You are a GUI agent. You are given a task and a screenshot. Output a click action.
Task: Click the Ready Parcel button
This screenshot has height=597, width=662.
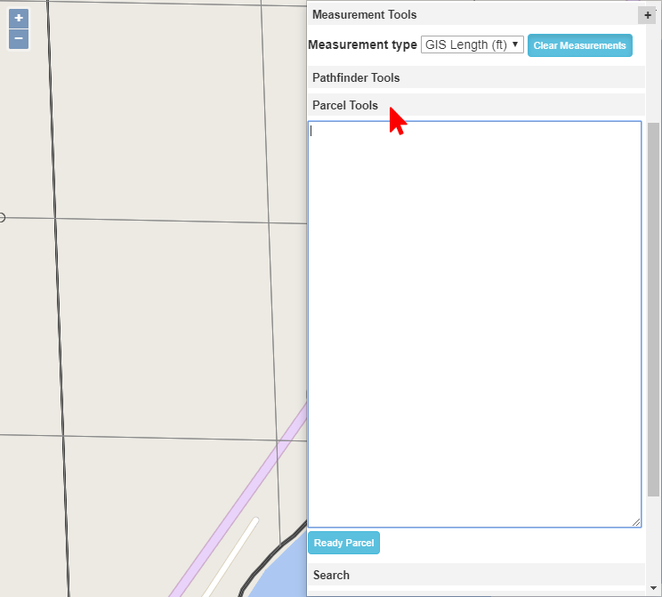coord(343,543)
